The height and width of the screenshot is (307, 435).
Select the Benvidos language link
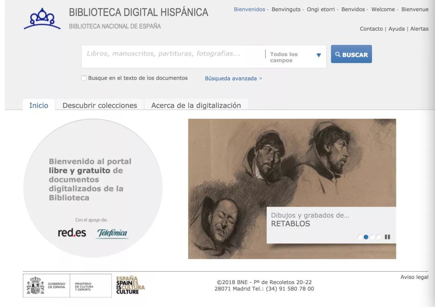[353, 9]
